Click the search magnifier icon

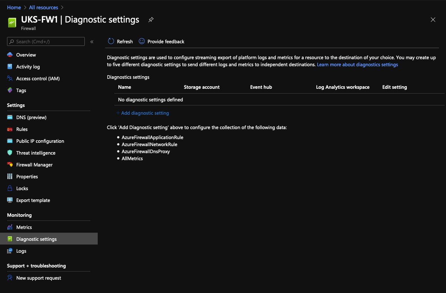(x=12, y=41)
